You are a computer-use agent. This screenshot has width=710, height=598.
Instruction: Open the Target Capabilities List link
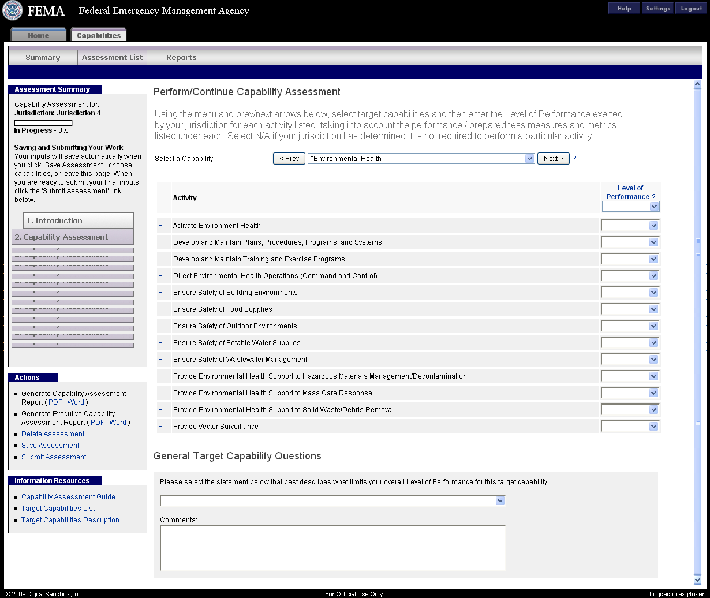coord(58,509)
